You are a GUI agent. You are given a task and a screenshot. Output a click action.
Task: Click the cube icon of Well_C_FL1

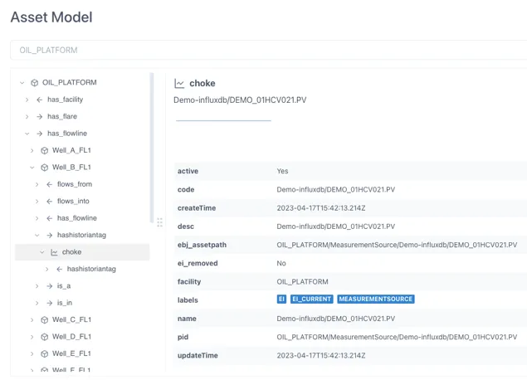(x=44, y=320)
